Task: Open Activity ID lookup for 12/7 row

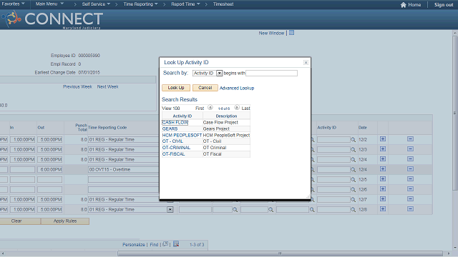Action: (353, 200)
